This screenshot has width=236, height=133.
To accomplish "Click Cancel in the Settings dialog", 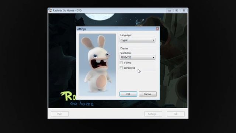I will point(147,94).
